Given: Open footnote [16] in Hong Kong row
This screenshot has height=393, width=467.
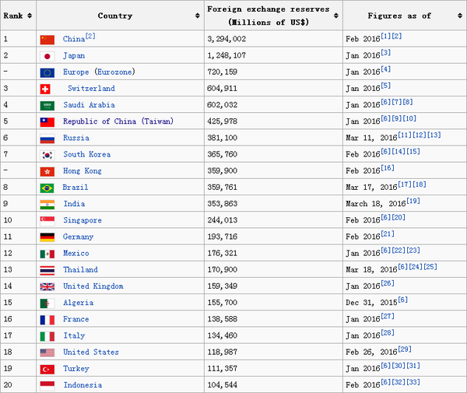Looking at the screenshot, I should click(388, 168).
